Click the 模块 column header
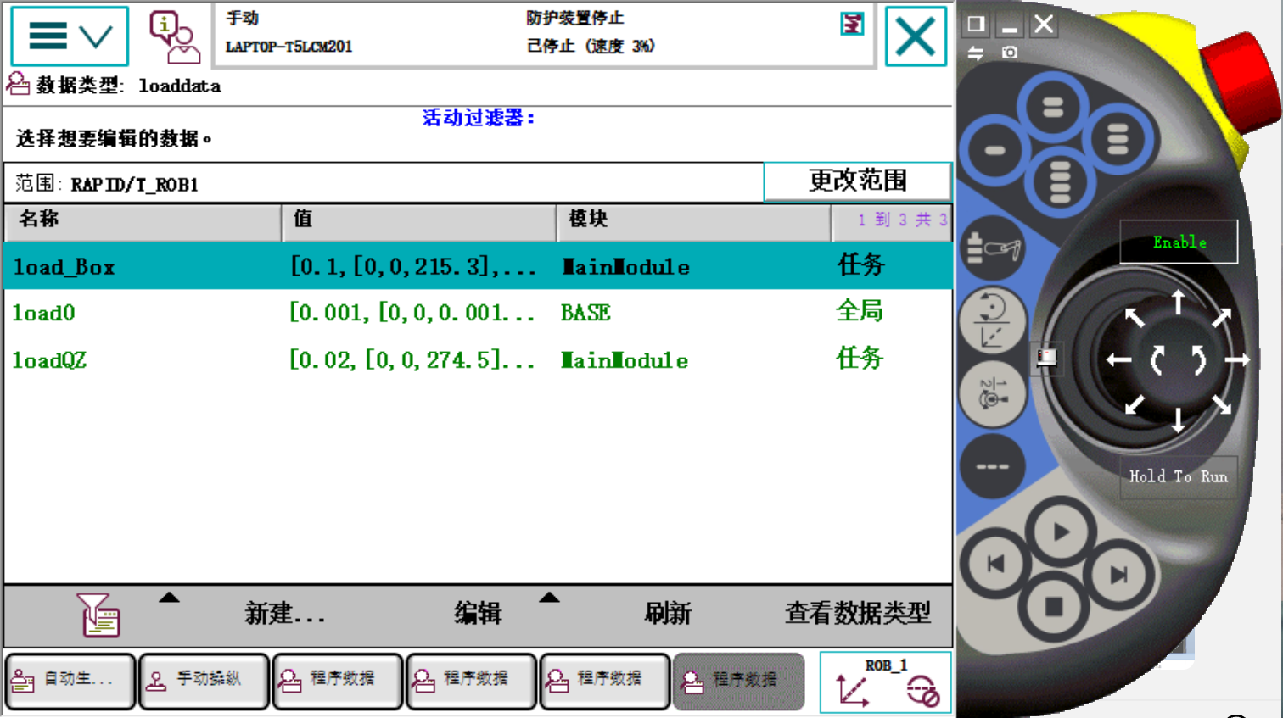Screen dimensions: 1283x718 pyautogui.click(x=693, y=220)
